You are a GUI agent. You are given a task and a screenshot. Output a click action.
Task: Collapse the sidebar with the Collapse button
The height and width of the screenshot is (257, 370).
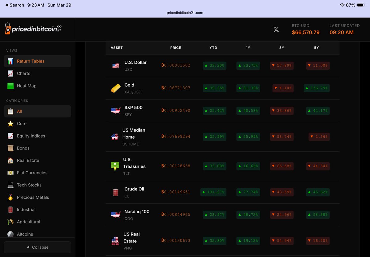pyautogui.click(x=37, y=247)
